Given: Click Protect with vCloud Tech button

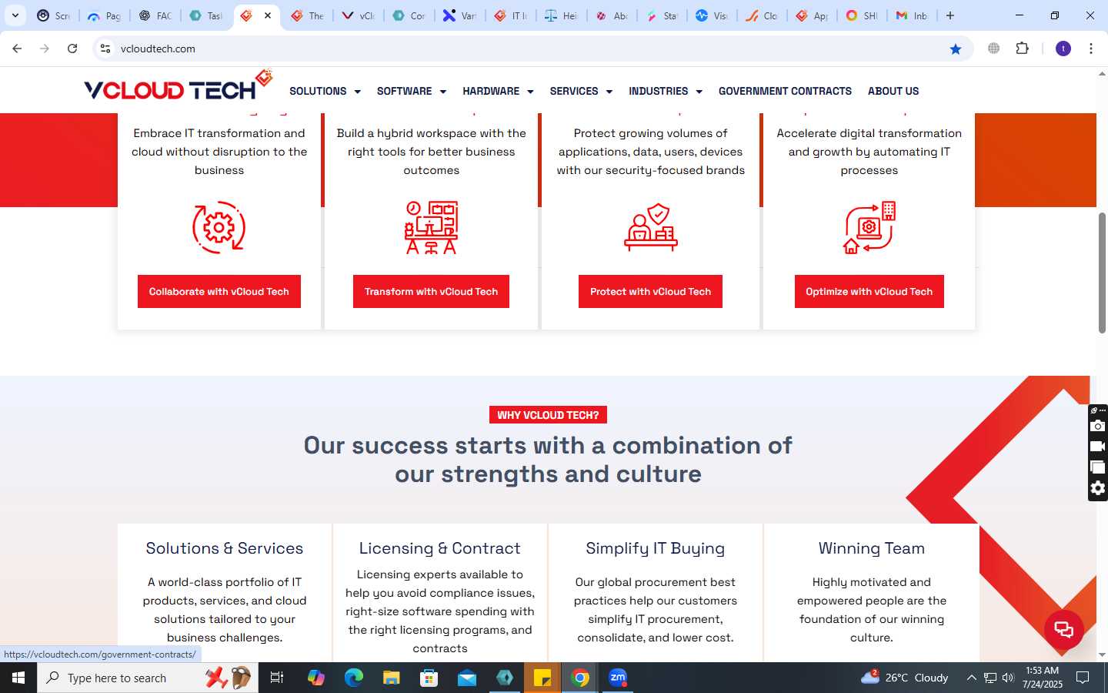Looking at the screenshot, I should (650, 291).
